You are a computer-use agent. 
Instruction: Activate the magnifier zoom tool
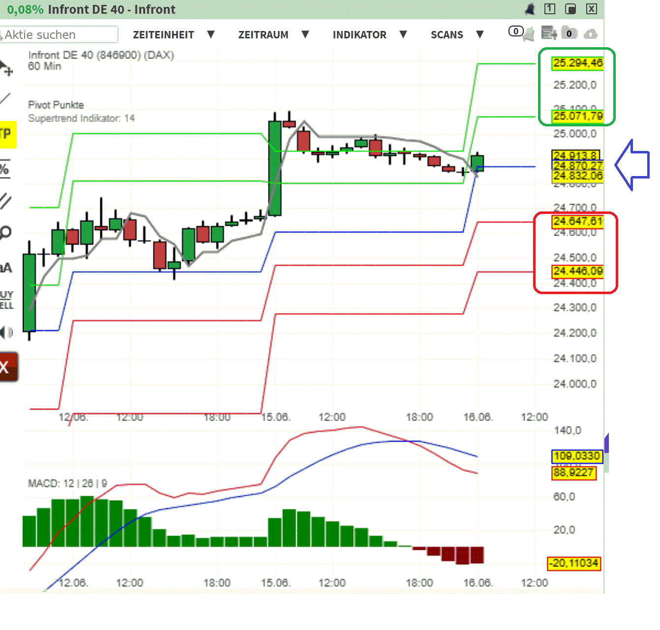pyautogui.click(x=5, y=232)
